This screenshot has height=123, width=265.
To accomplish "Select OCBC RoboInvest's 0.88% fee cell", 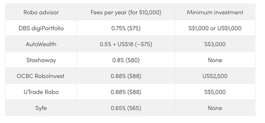I will pyautogui.click(x=126, y=76).
